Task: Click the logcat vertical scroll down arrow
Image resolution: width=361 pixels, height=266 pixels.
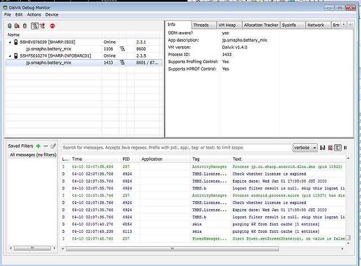Action: [349, 243]
